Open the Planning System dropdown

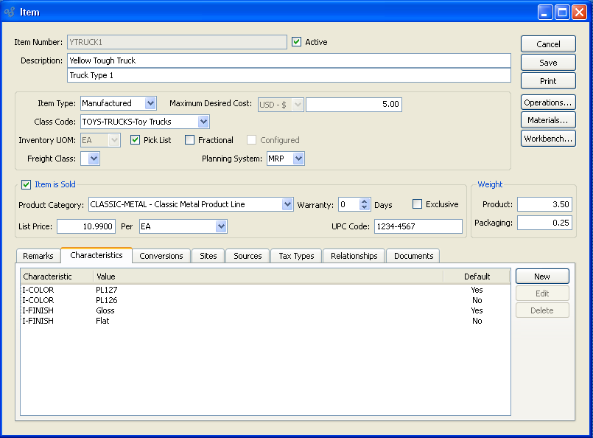(x=298, y=159)
